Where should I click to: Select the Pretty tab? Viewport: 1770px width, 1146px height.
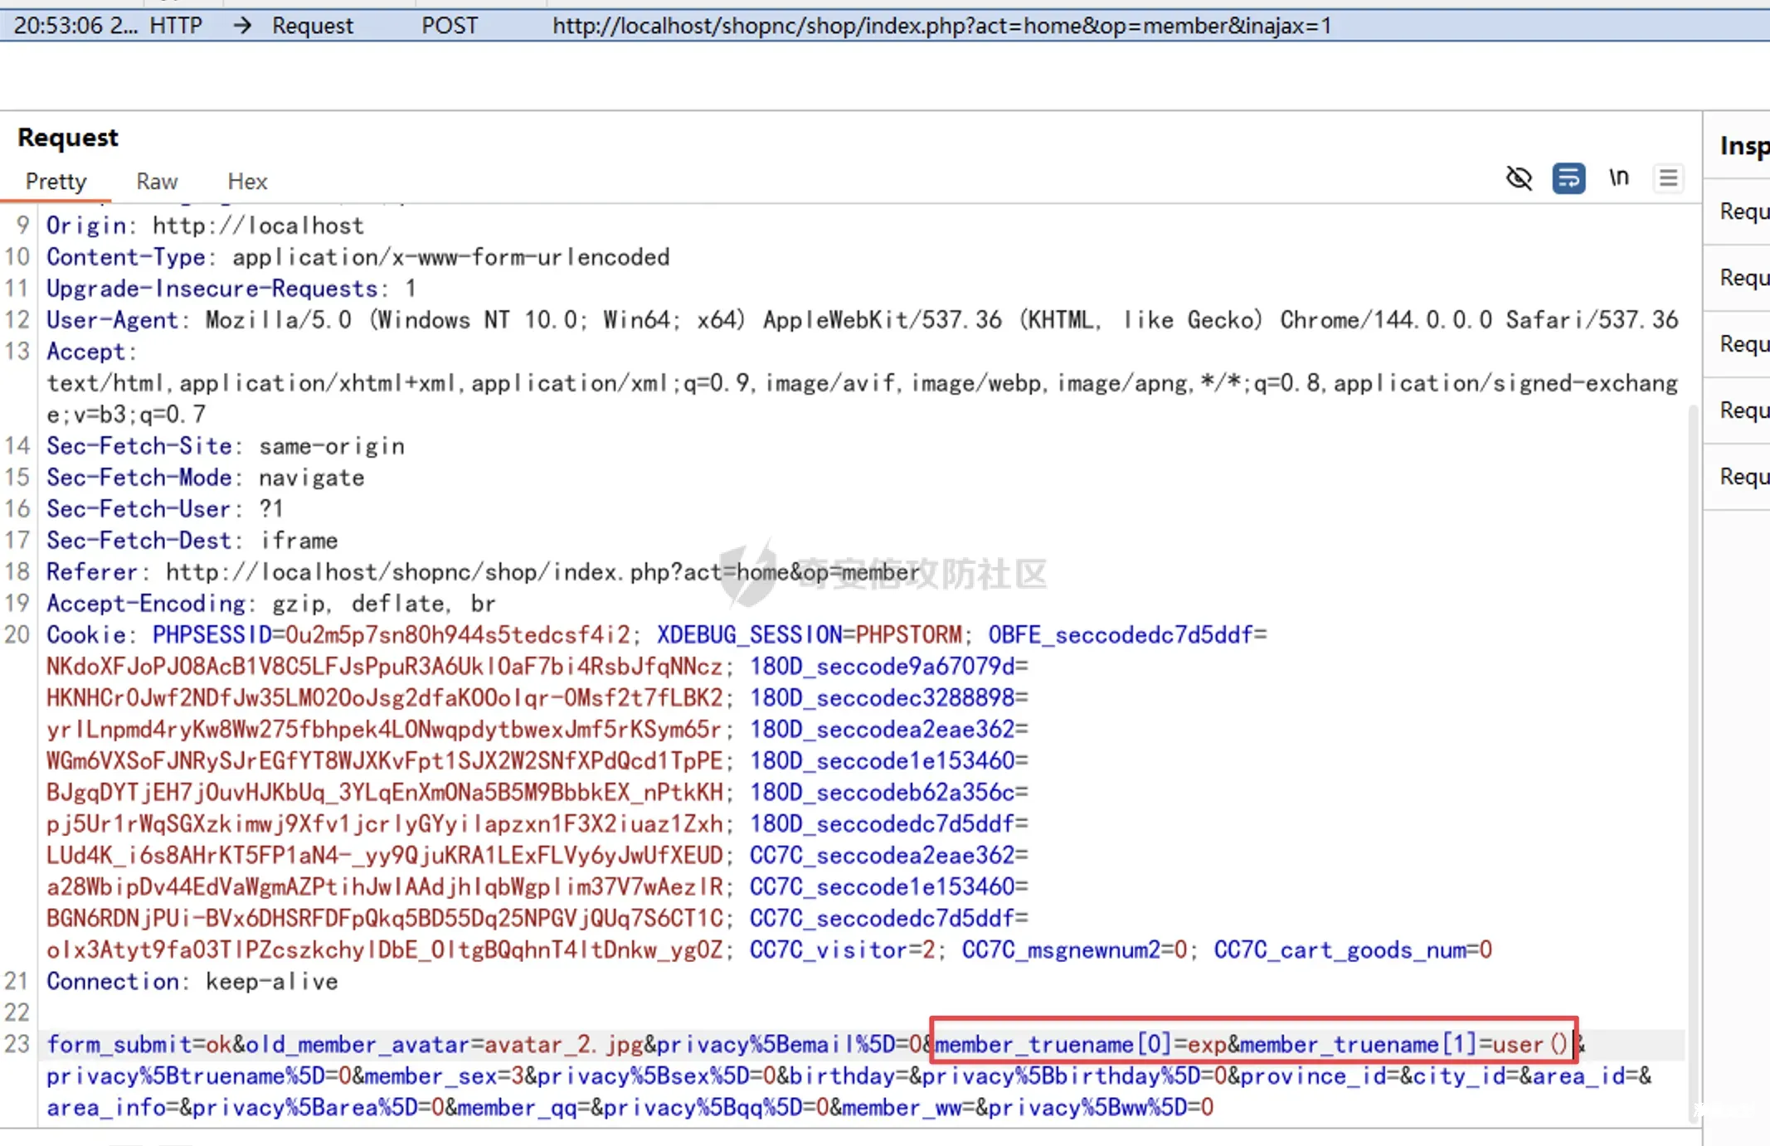[x=56, y=181]
